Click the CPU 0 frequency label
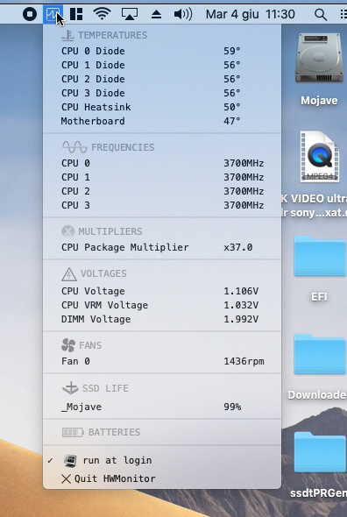This screenshot has height=517, width=347. click(x=75, y=163)
